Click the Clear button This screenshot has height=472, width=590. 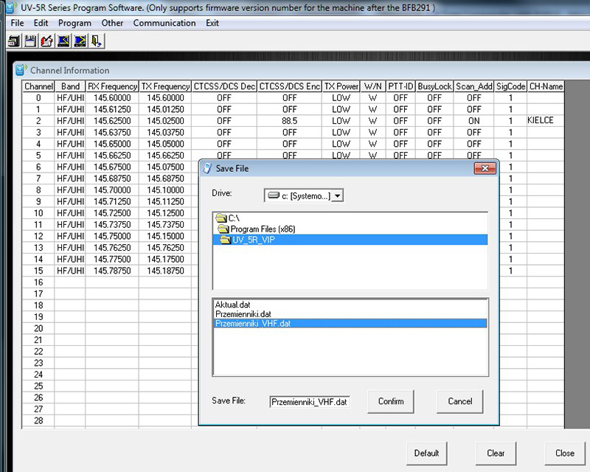(496, 453)
